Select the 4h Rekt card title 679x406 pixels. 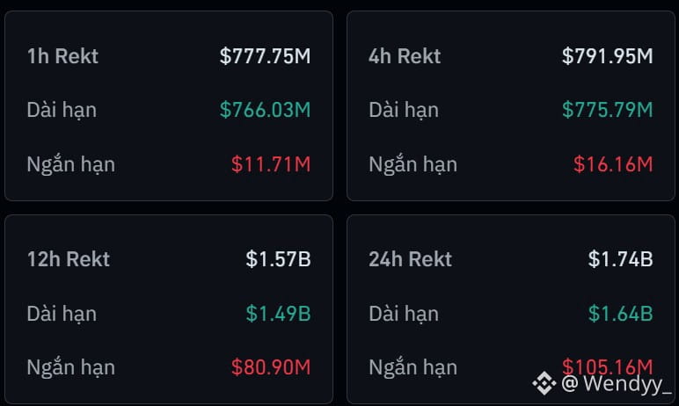[x=405, y=56]
